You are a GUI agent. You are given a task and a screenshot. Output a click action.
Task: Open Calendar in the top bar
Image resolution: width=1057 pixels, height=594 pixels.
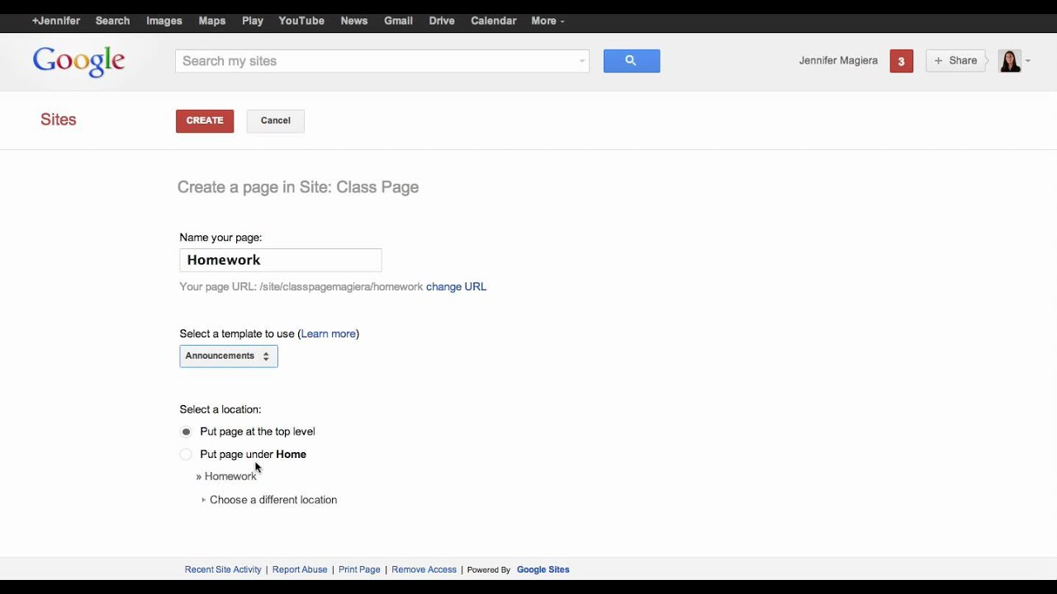pos(494,21)
